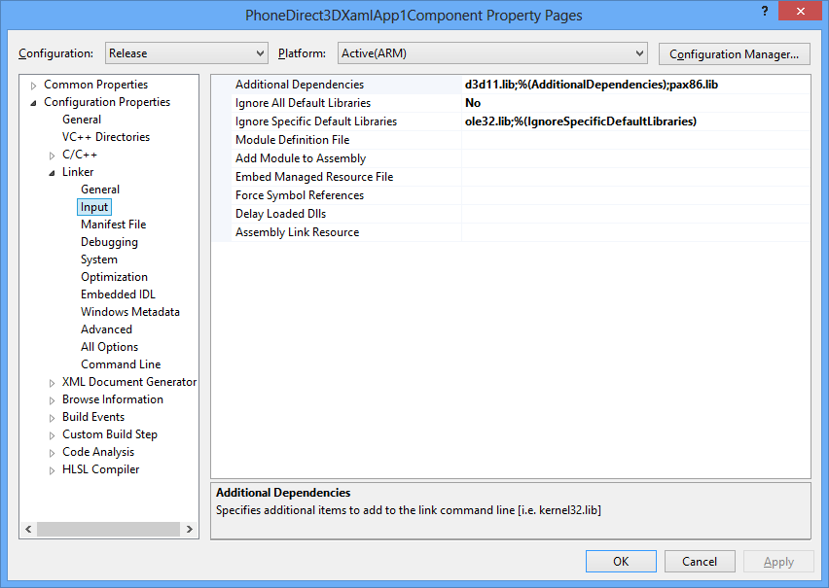This screenshot has height=588, width=829.
Task: Click the Configuration Manager button
Action: point(734,53)
